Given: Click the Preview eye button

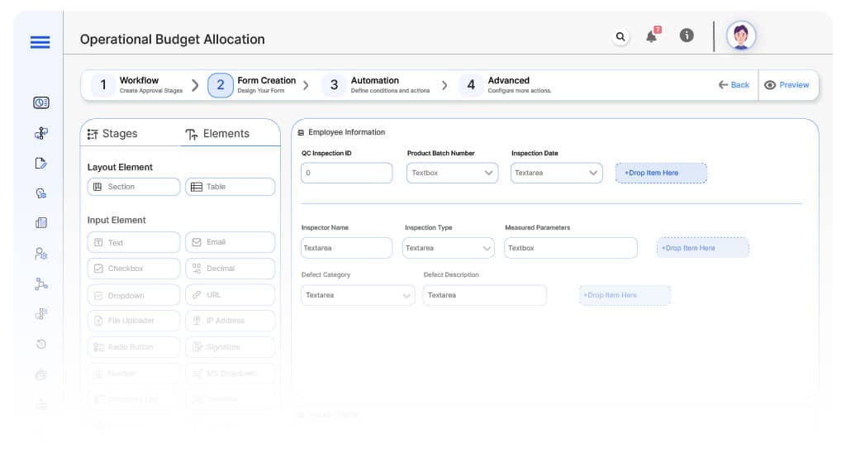Looking at the screenshot, I should [787, 85].
